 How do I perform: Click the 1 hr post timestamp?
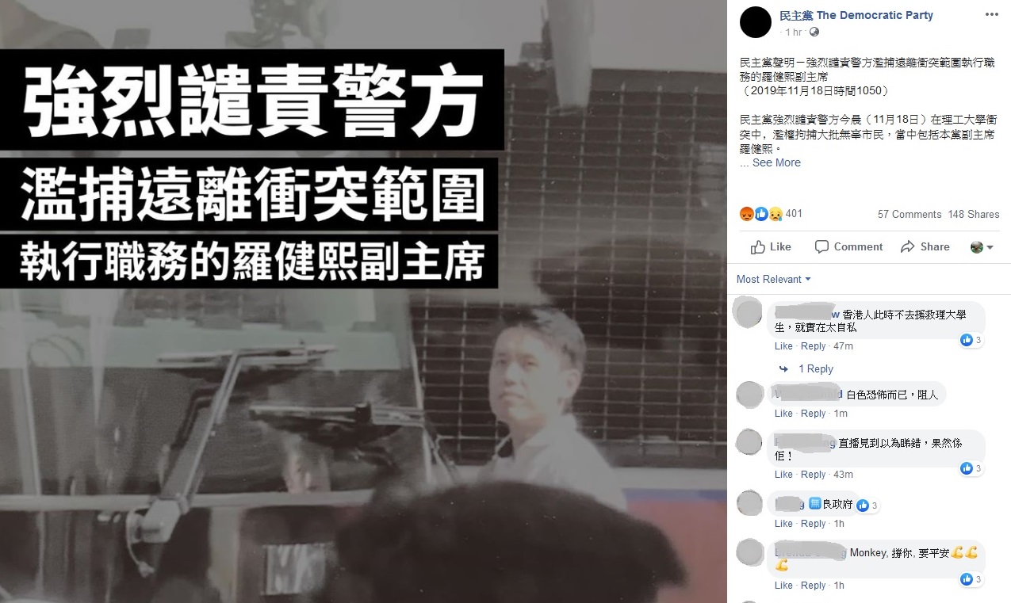point(793,32)
